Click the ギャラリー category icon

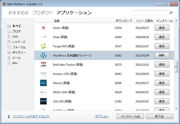pos(9,52)
